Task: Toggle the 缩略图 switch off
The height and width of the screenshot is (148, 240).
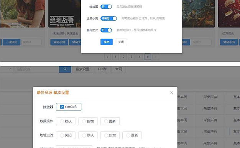Action: coord(106,7)
